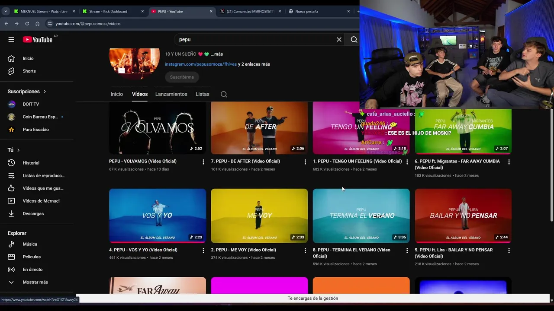The height and width of the screenshot is (311, 554).
Task: Search within the channel using magnifier icon
Action: [x=224, y=94]
